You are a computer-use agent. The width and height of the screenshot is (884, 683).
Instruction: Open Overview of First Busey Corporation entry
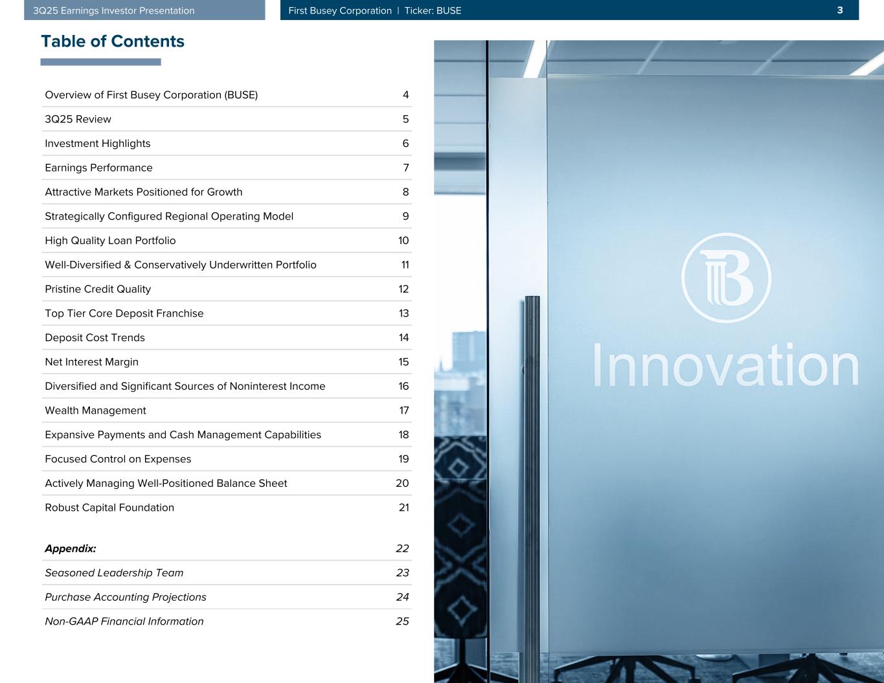point(151,95)
